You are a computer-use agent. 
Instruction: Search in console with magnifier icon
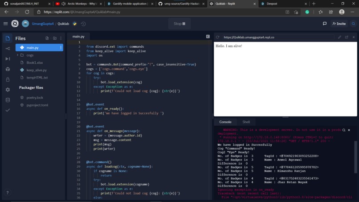[344, 130]
